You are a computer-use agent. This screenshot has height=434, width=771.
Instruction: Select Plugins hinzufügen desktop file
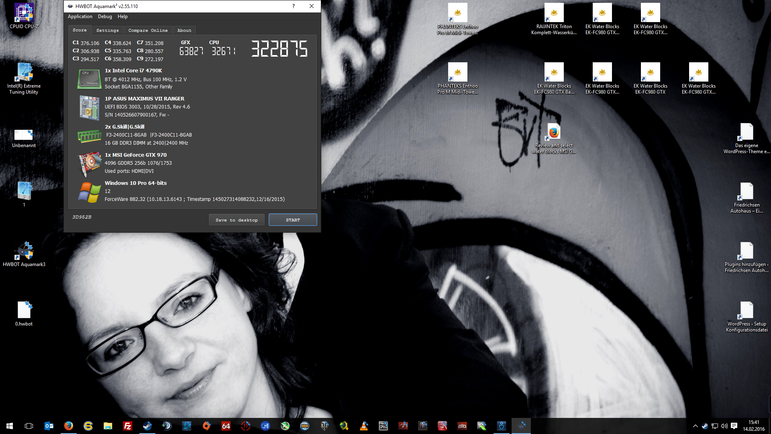[x=747, y=257]
